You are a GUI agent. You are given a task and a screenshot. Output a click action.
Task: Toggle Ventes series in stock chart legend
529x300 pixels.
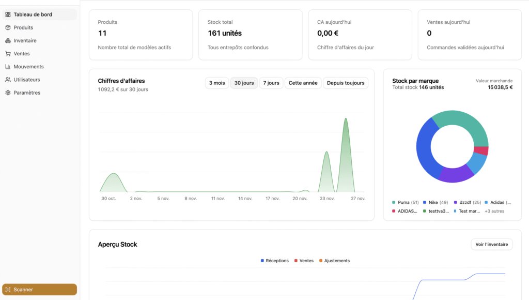303,261
